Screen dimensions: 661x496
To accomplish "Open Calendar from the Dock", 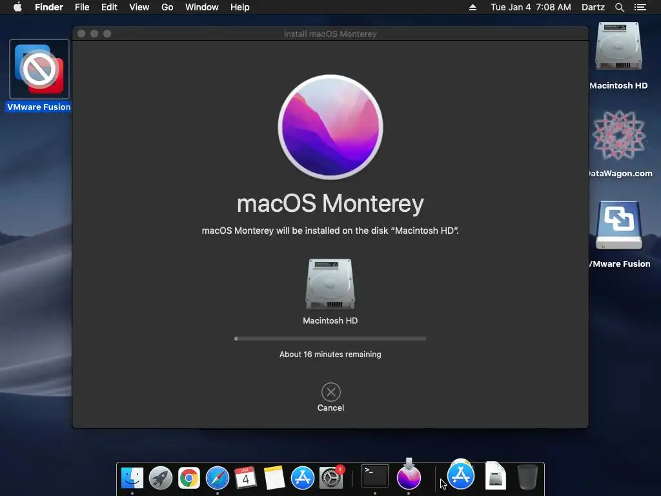I will pyautogui.click(x=246, y=478).
